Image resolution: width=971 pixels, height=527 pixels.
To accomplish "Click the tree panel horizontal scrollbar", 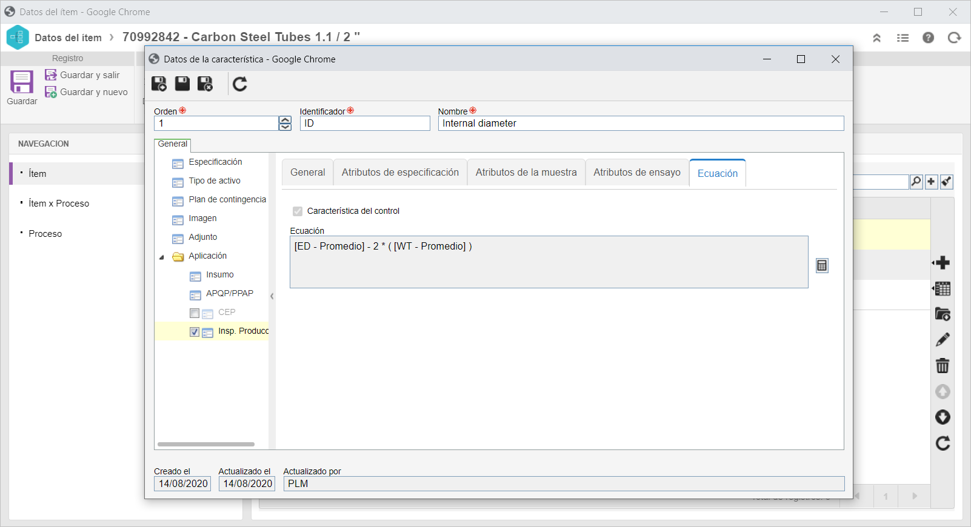I will click(206, 444).
